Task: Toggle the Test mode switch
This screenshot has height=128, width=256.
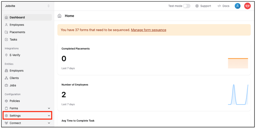Action: 187,6
